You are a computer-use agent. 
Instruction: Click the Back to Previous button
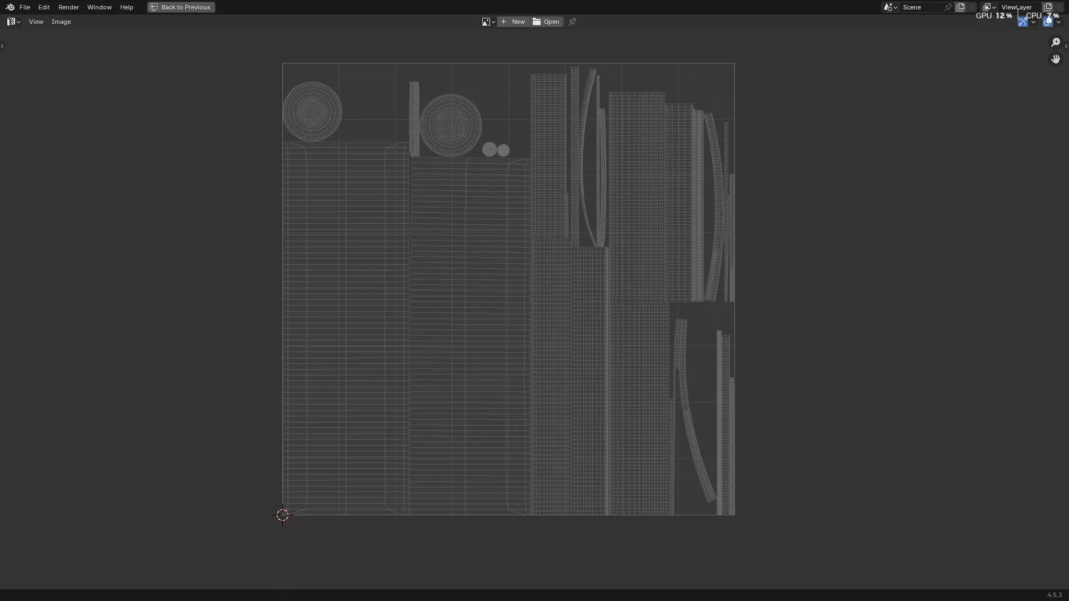(x=181, y=7)
